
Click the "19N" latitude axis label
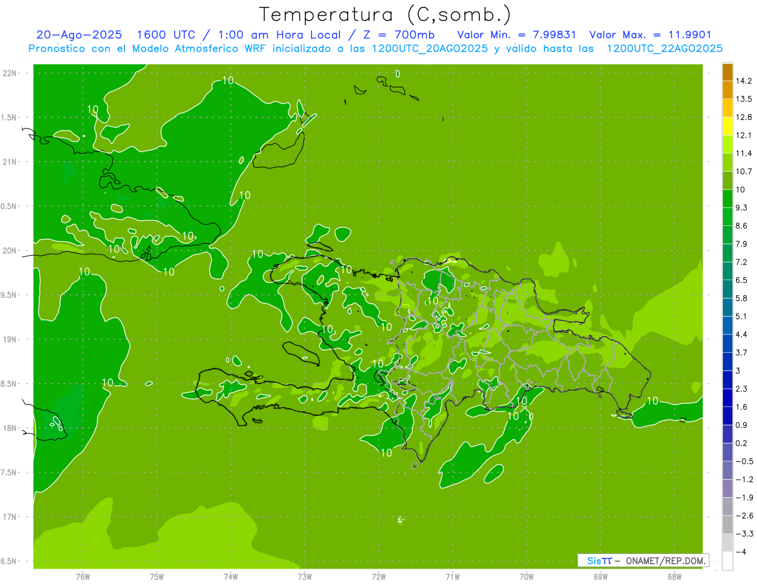click(11, 340)
